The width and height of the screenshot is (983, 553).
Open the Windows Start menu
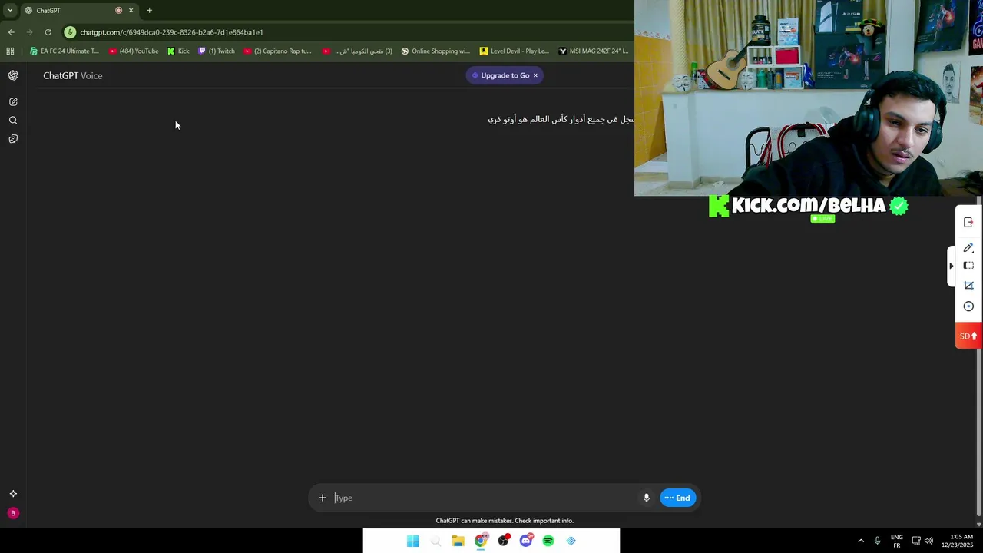[413, 541]
